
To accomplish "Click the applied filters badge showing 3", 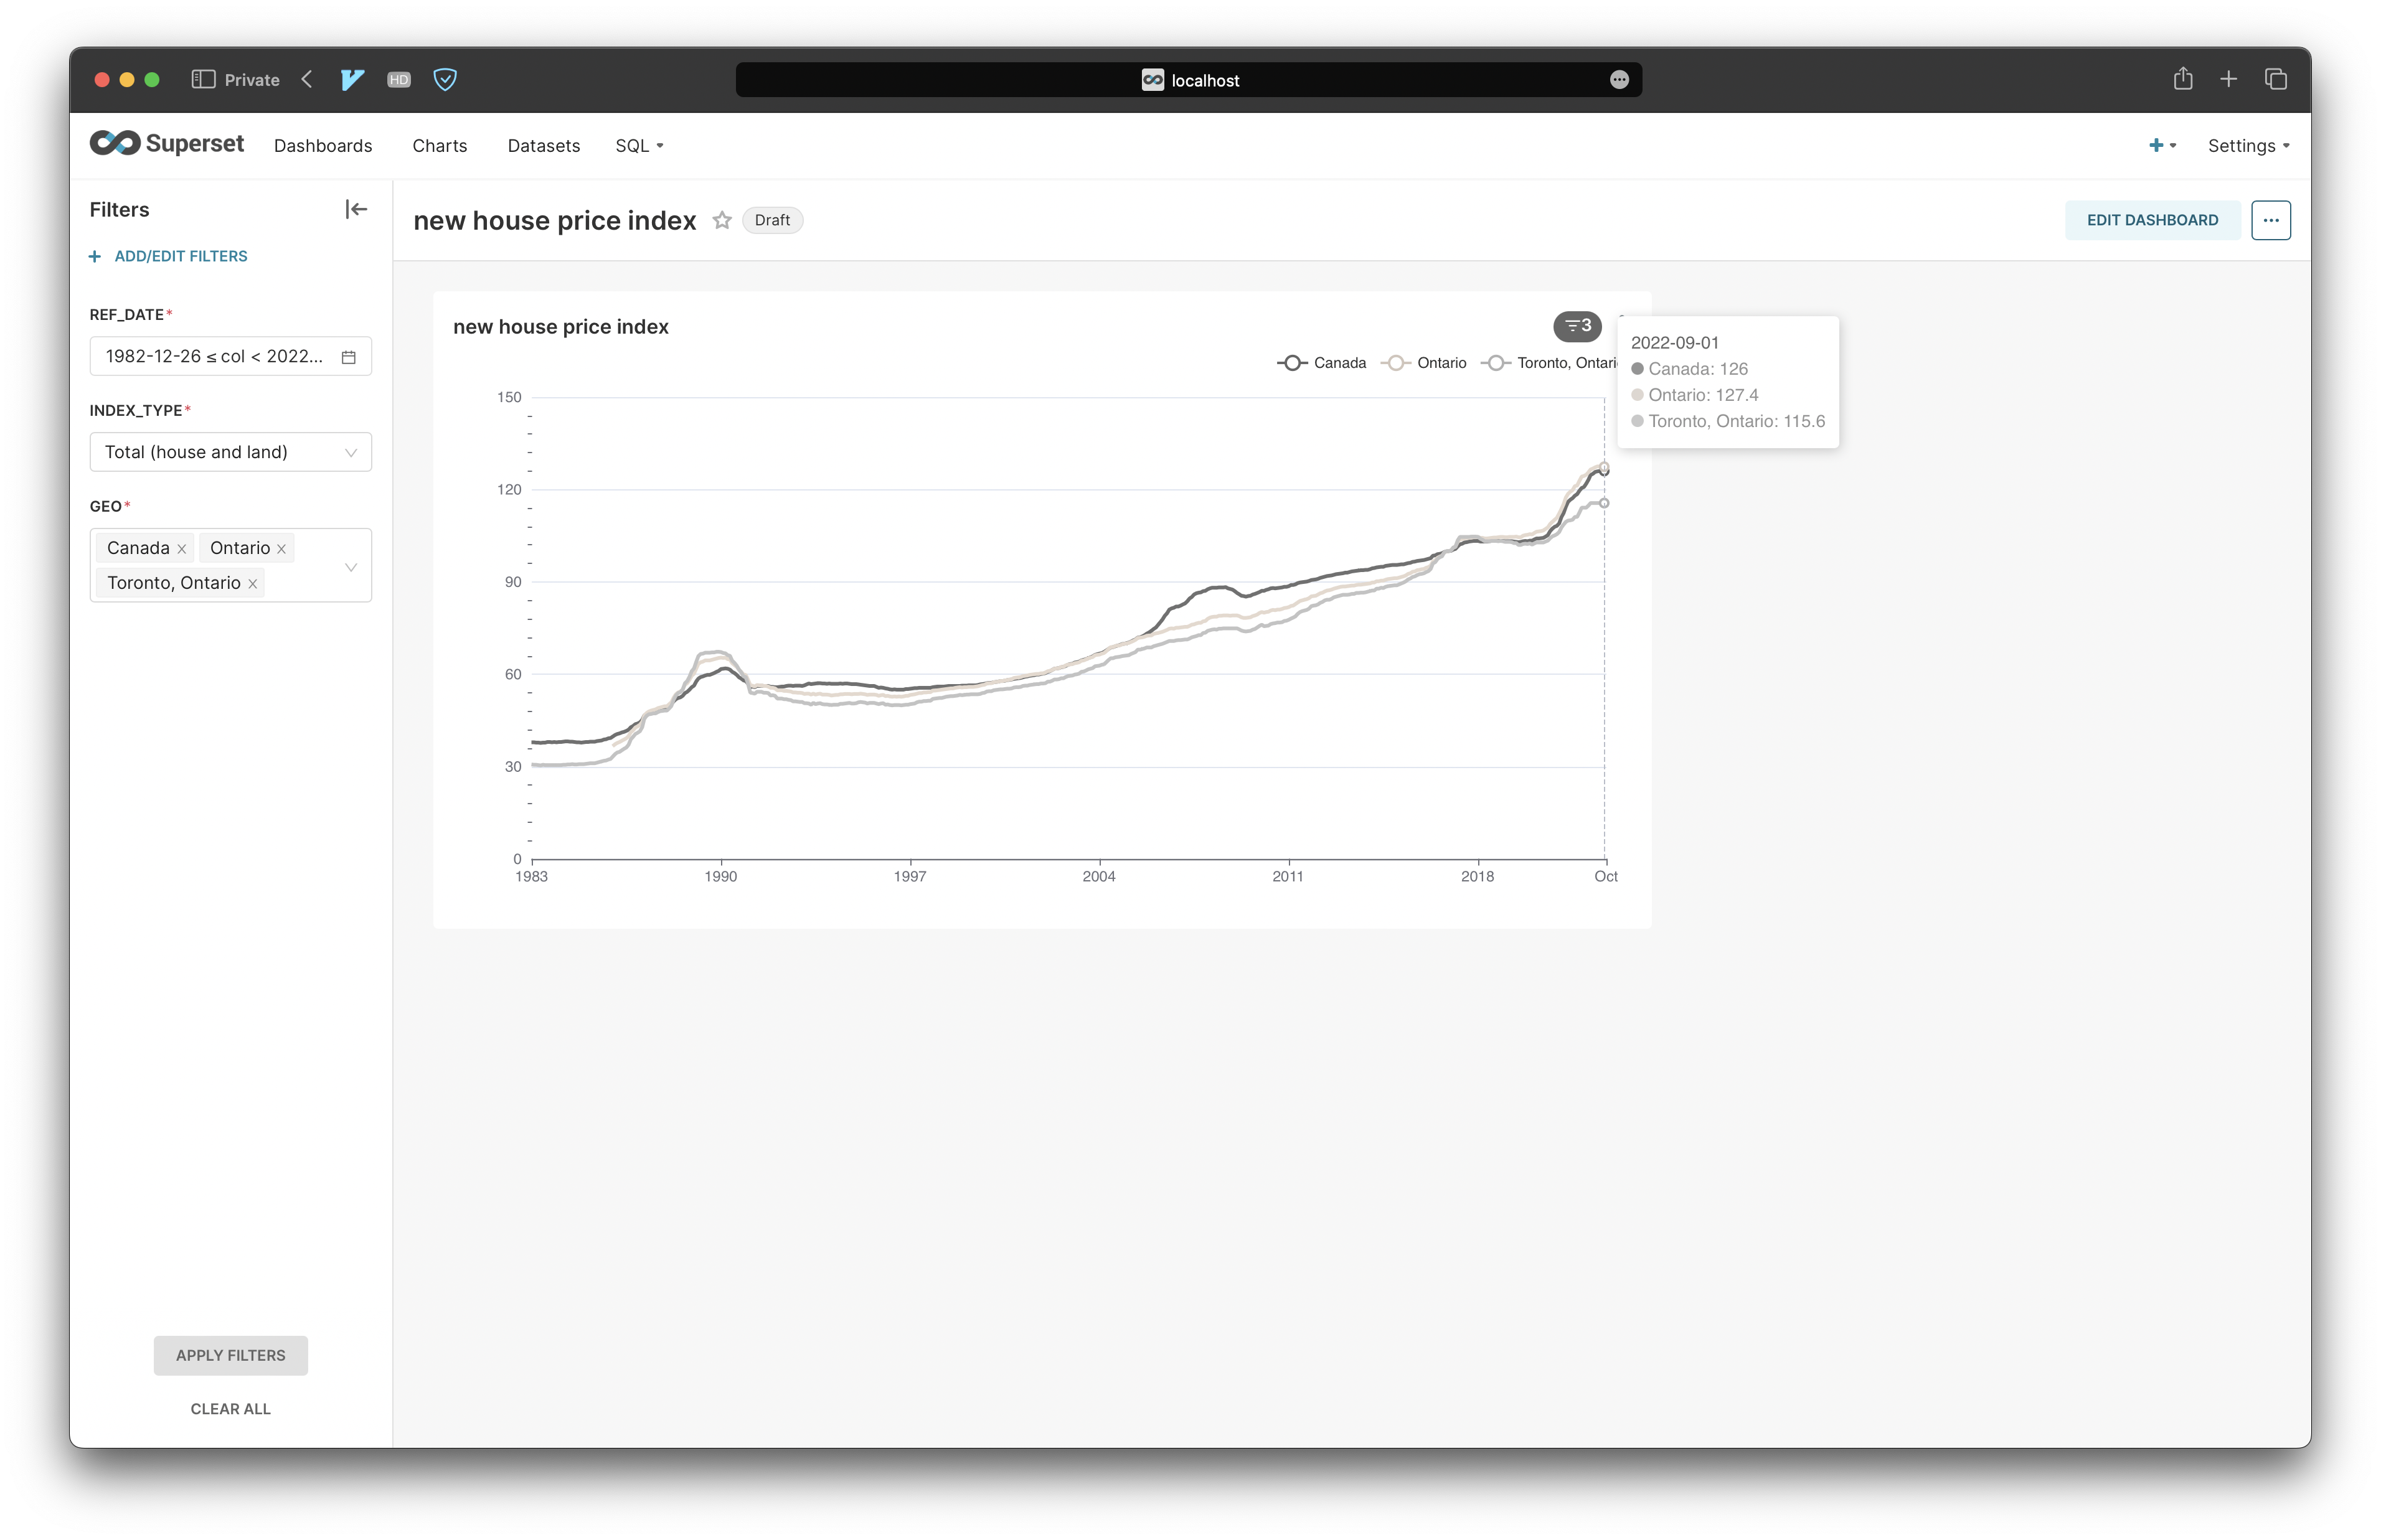I will (x=1577, y=326).
